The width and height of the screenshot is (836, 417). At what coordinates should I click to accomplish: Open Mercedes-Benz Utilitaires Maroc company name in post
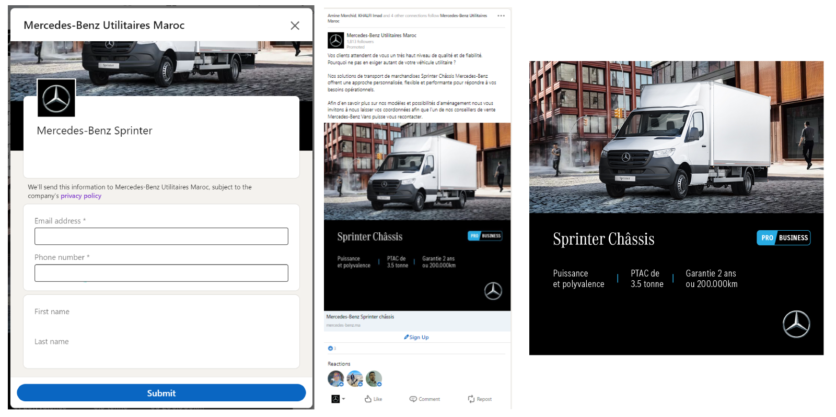pos(381,35)
